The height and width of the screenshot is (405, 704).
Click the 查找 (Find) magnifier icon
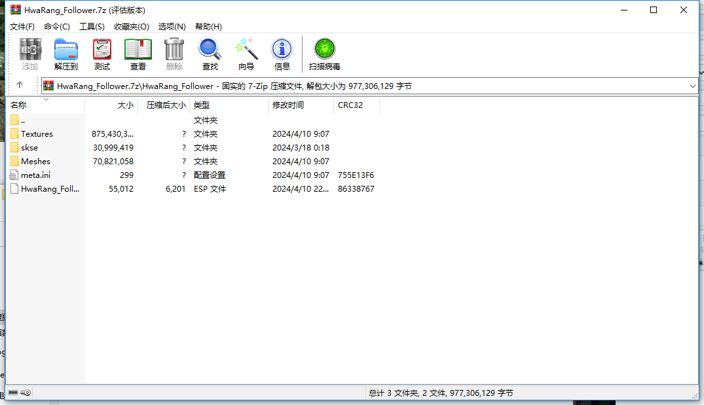pyautogui.click(x=210, y=49)
